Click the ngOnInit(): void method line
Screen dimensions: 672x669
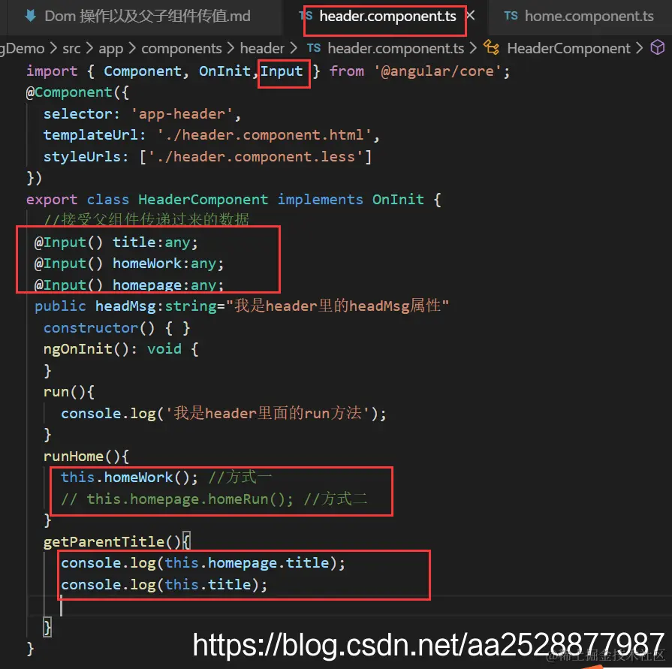pyautogui.click(x=121, y=349)
